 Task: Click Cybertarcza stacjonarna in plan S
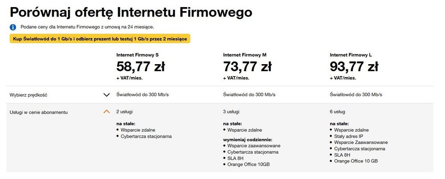(146, 136)
